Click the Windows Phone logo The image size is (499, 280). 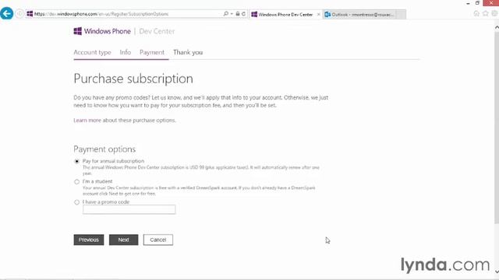click(x=102, y=31)
